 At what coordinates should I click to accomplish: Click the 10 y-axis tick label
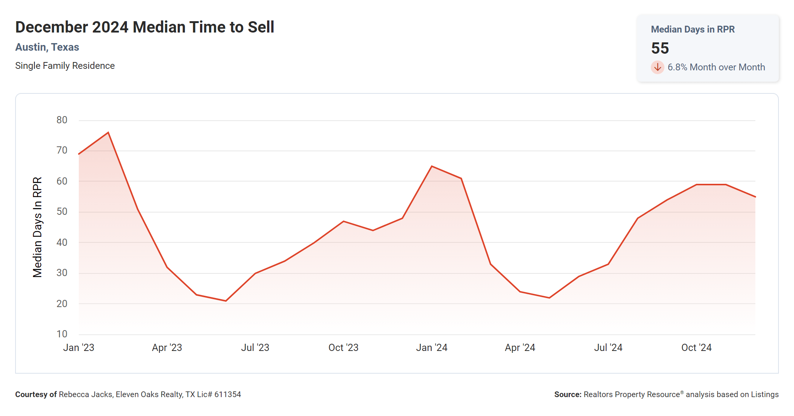tap(62, 334)
